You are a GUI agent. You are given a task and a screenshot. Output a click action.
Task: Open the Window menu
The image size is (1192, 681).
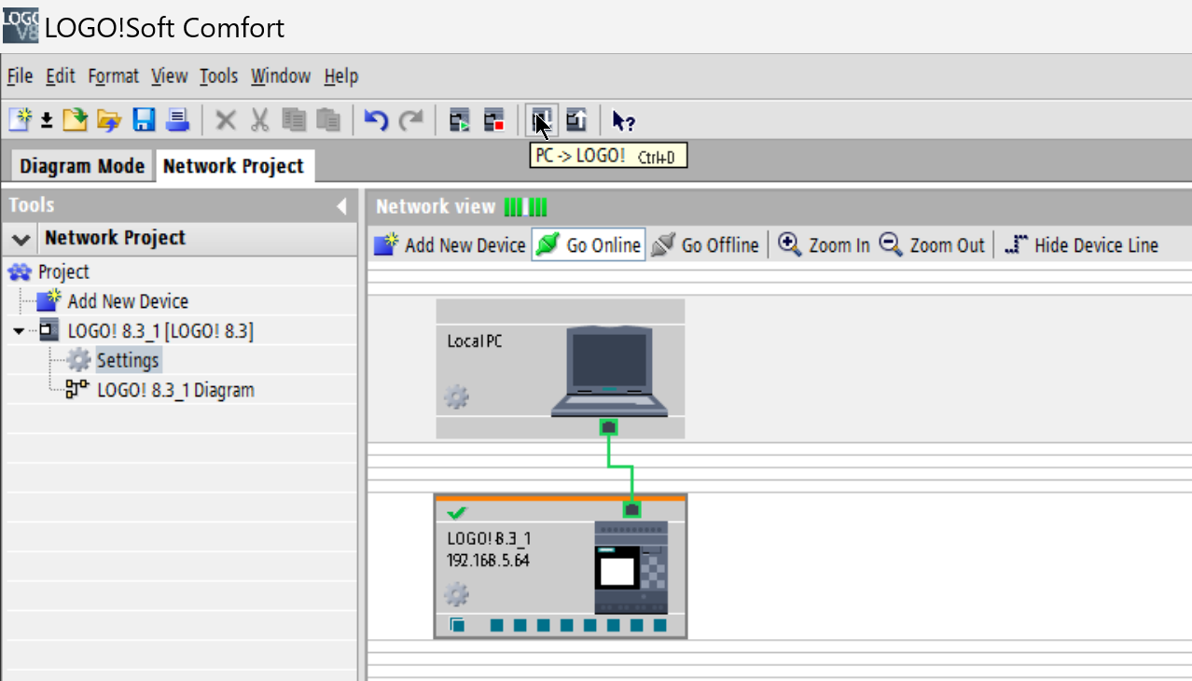(281, 76)
